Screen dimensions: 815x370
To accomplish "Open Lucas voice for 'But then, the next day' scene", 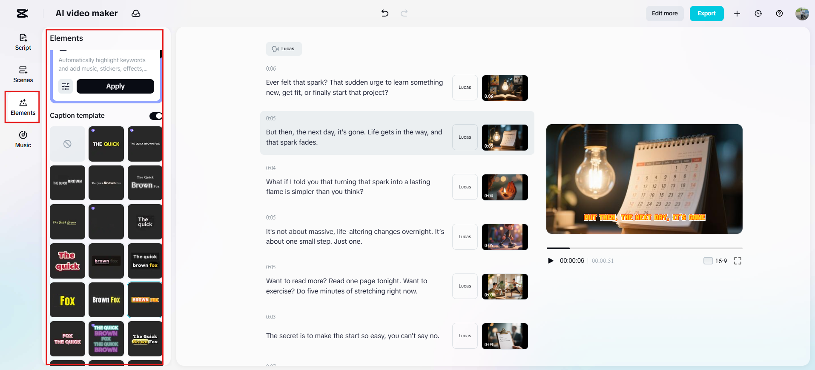I will click(465, 137).
